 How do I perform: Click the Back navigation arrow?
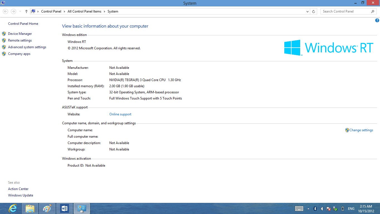[x=5, y=11]
